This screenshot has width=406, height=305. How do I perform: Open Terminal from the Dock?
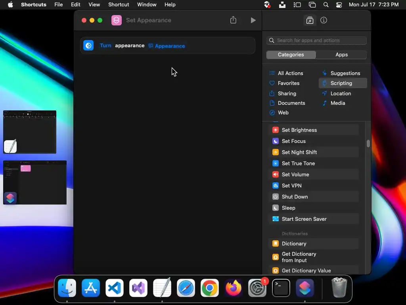pos(281,288)
